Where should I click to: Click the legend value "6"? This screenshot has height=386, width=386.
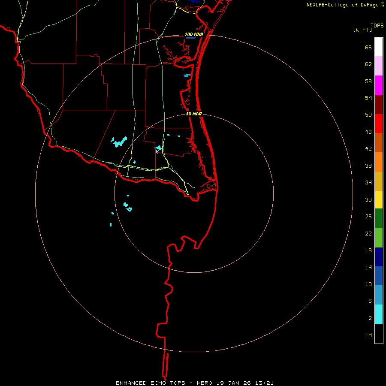coord(370,301)
